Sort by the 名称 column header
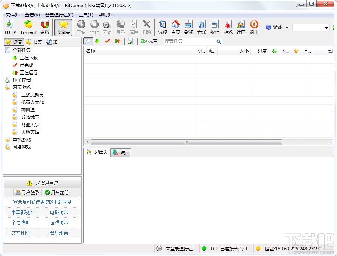The image size is (337, 256). tap(140, 51)
